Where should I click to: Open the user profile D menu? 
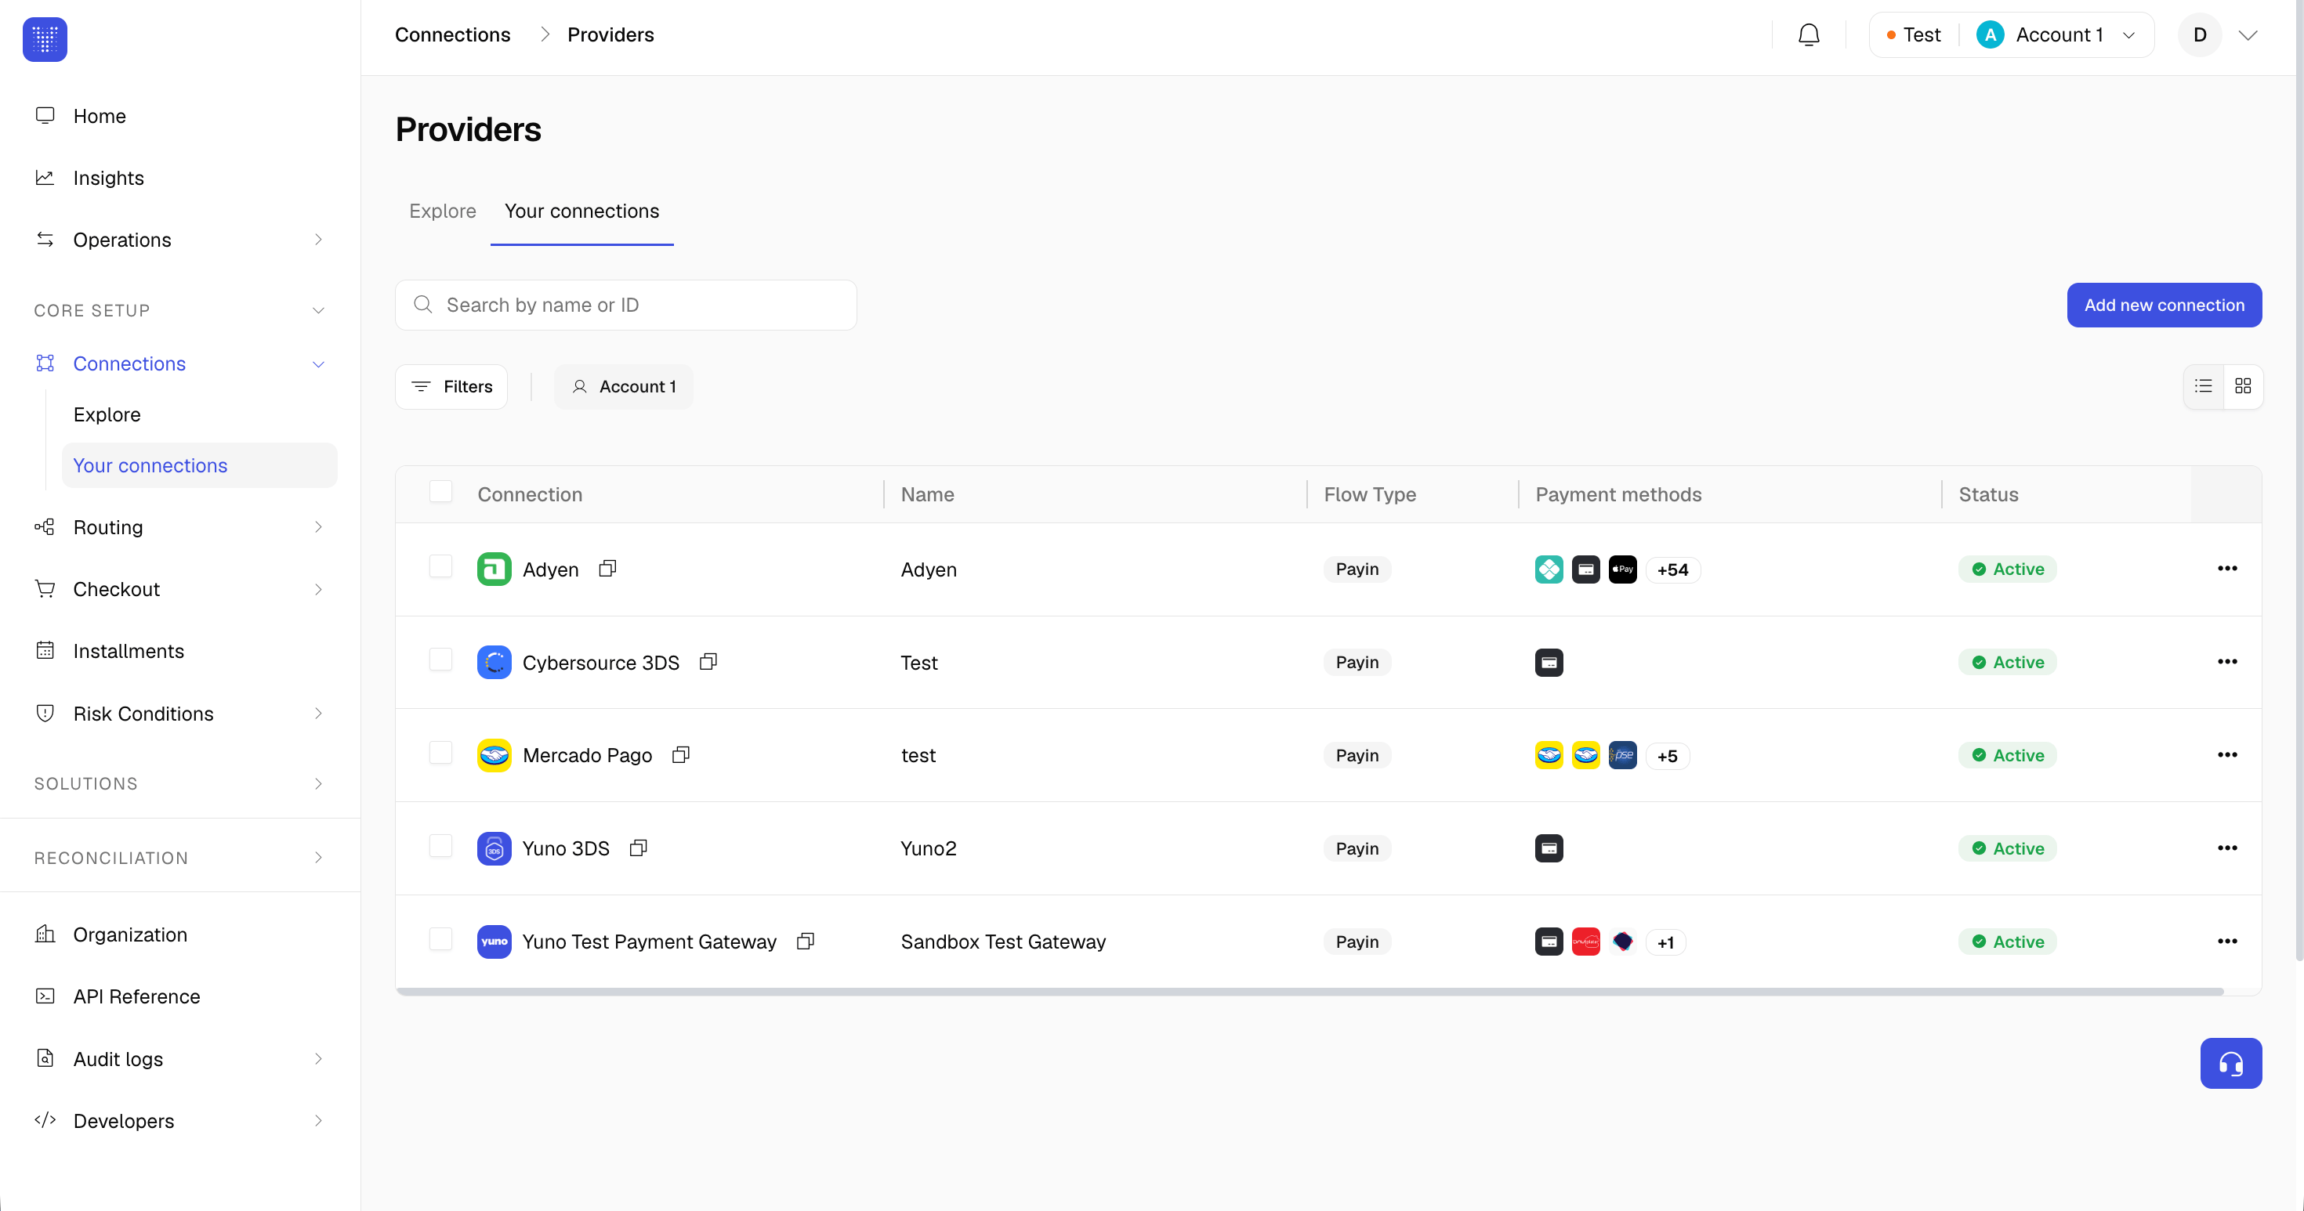(2219, 34)
